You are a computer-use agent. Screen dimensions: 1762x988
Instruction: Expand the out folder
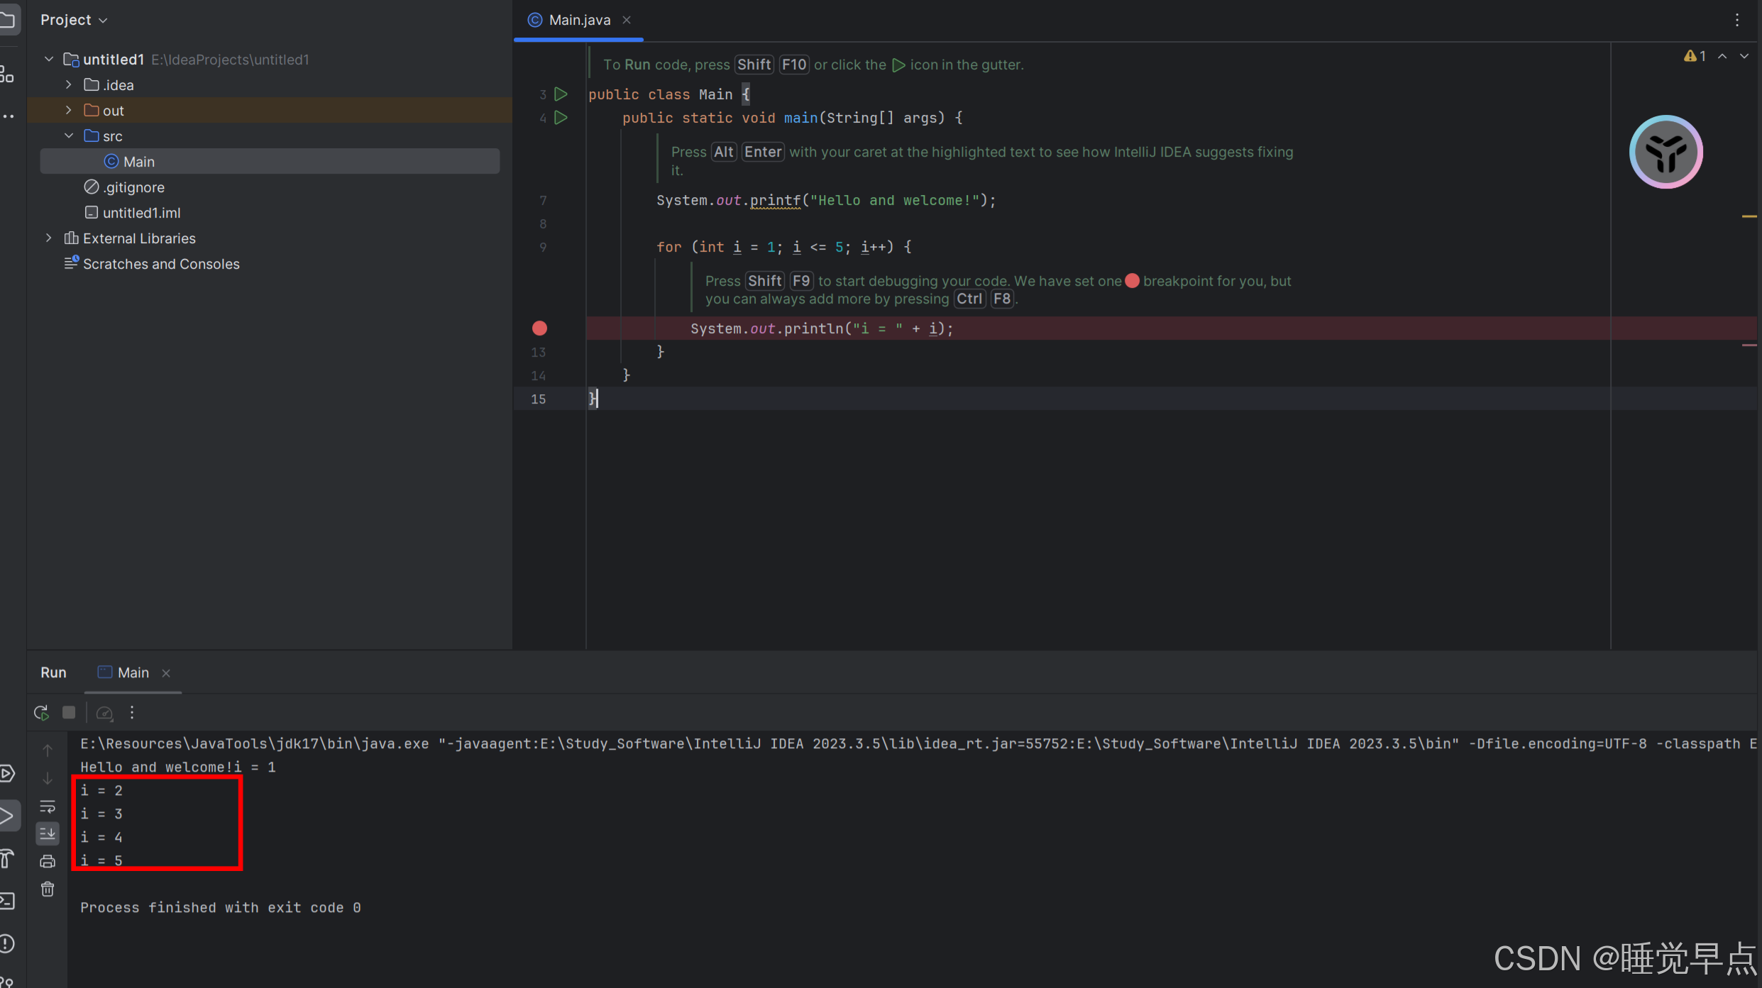[x=68, y=111]
